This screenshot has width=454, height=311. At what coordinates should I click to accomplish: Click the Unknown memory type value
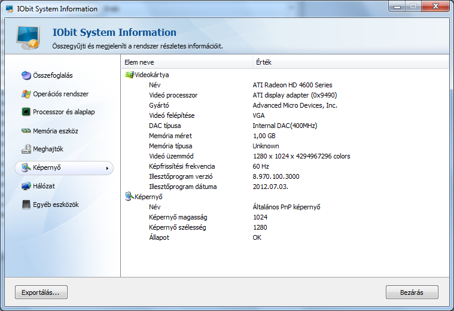click(x=266, y=146)
